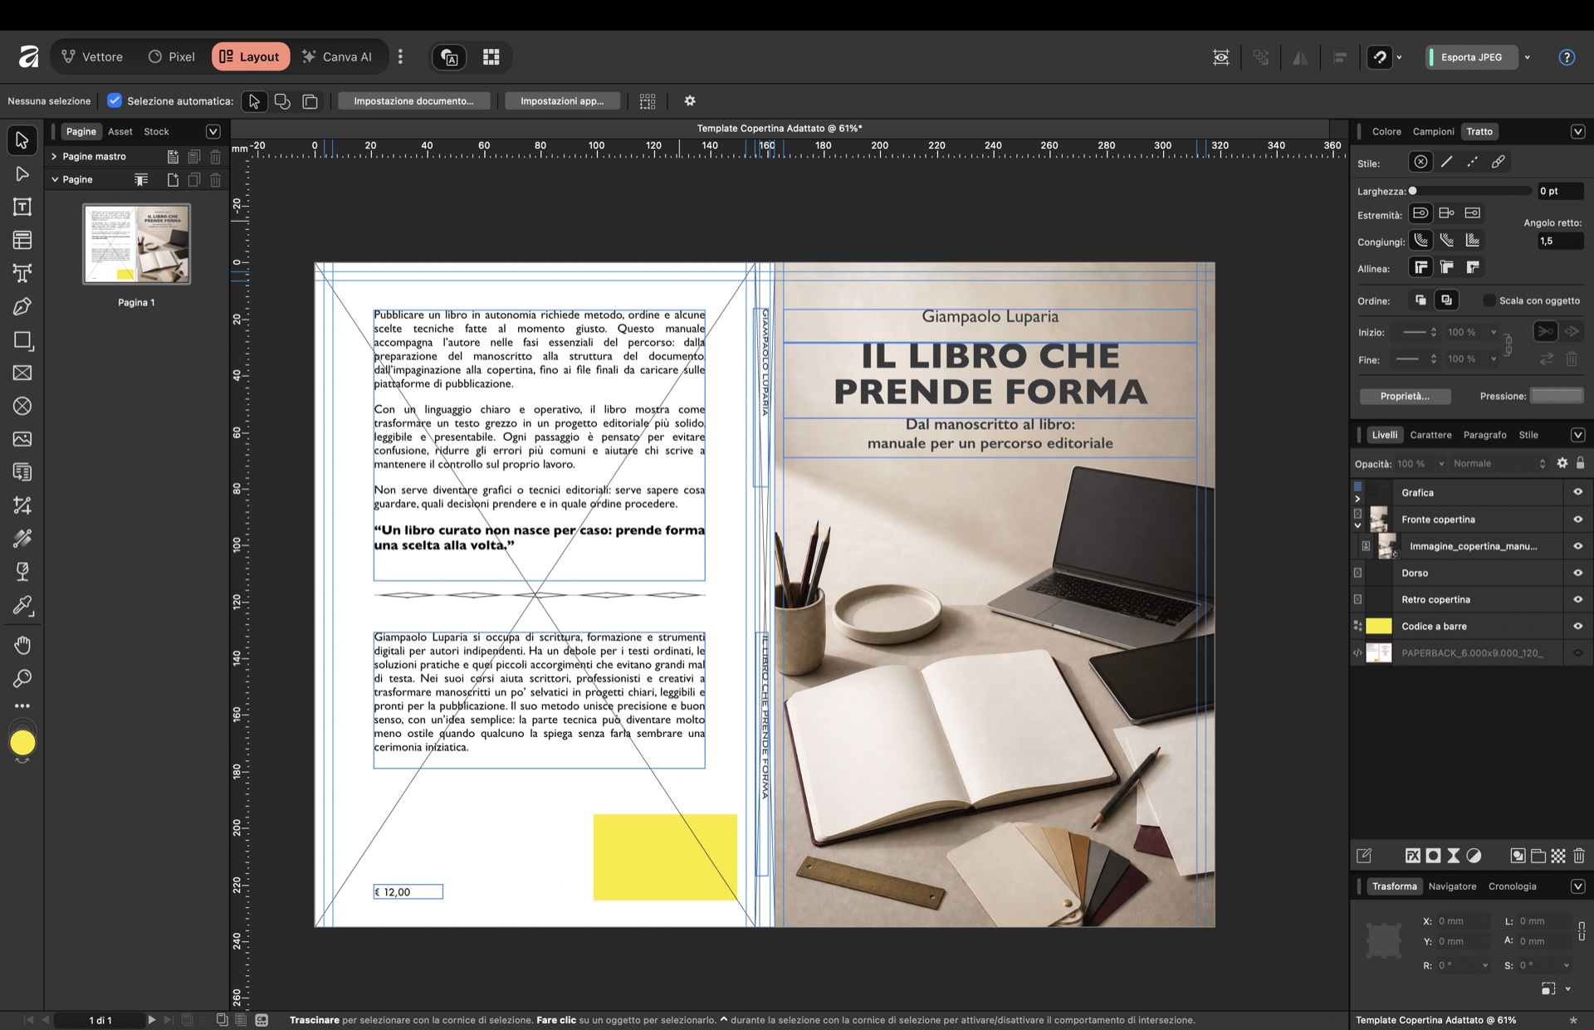Open the settings gear in context toolbar
Viewport: 1594px width, 1030px height.
point(690,101)
